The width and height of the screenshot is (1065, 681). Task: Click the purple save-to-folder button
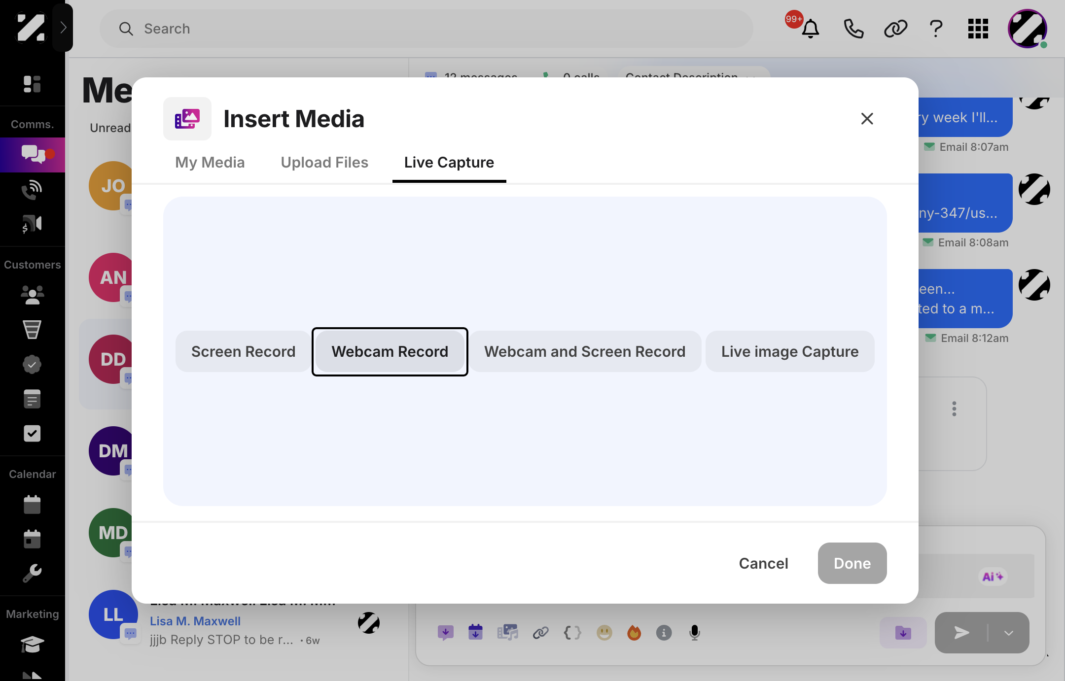pos(903,632)
